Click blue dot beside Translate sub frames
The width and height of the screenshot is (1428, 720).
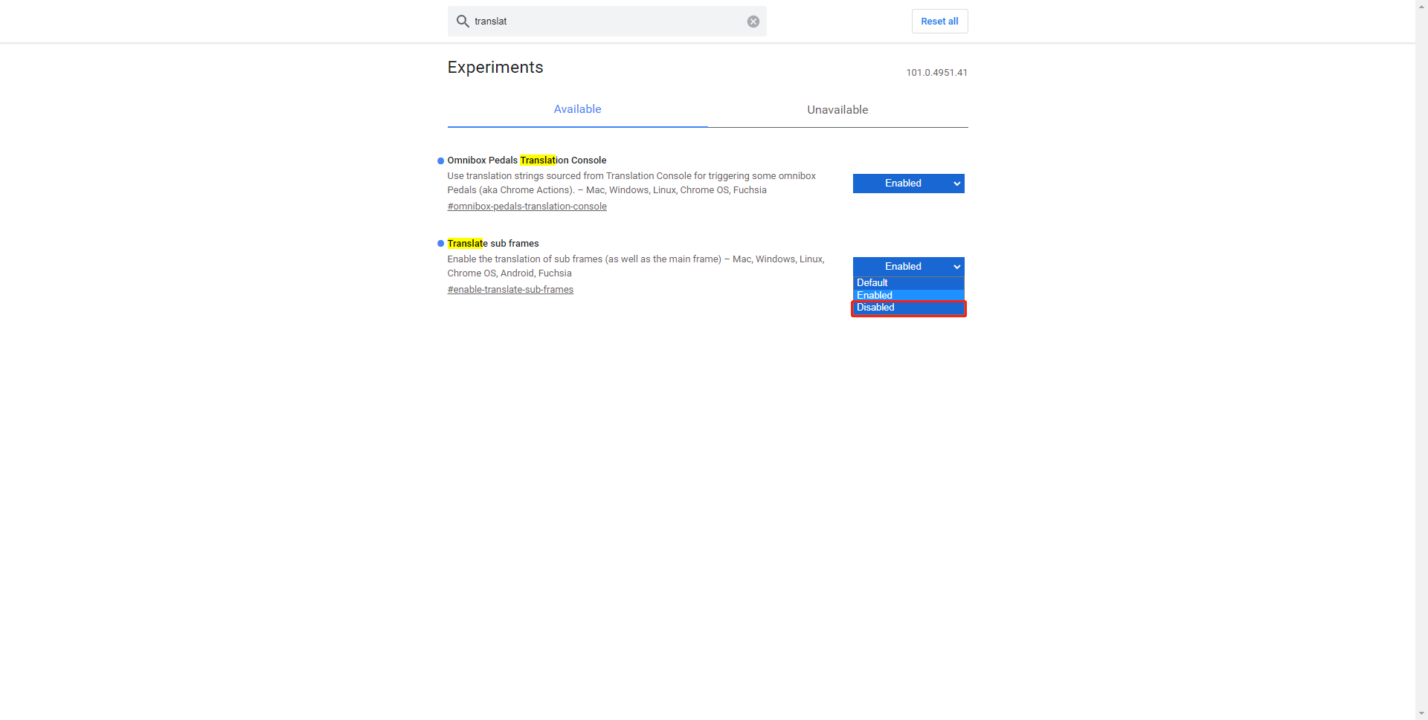coord(440,244)
